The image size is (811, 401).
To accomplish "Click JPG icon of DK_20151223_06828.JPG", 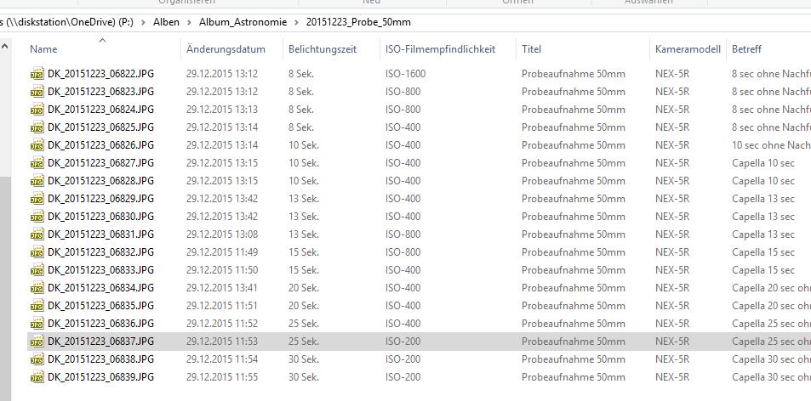I will click(37, 181).
